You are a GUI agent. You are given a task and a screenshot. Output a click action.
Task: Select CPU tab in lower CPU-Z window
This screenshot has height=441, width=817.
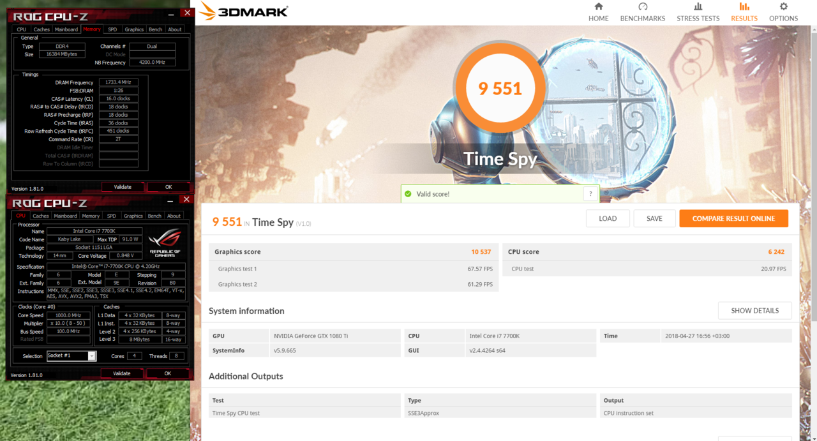pos(21,216)
